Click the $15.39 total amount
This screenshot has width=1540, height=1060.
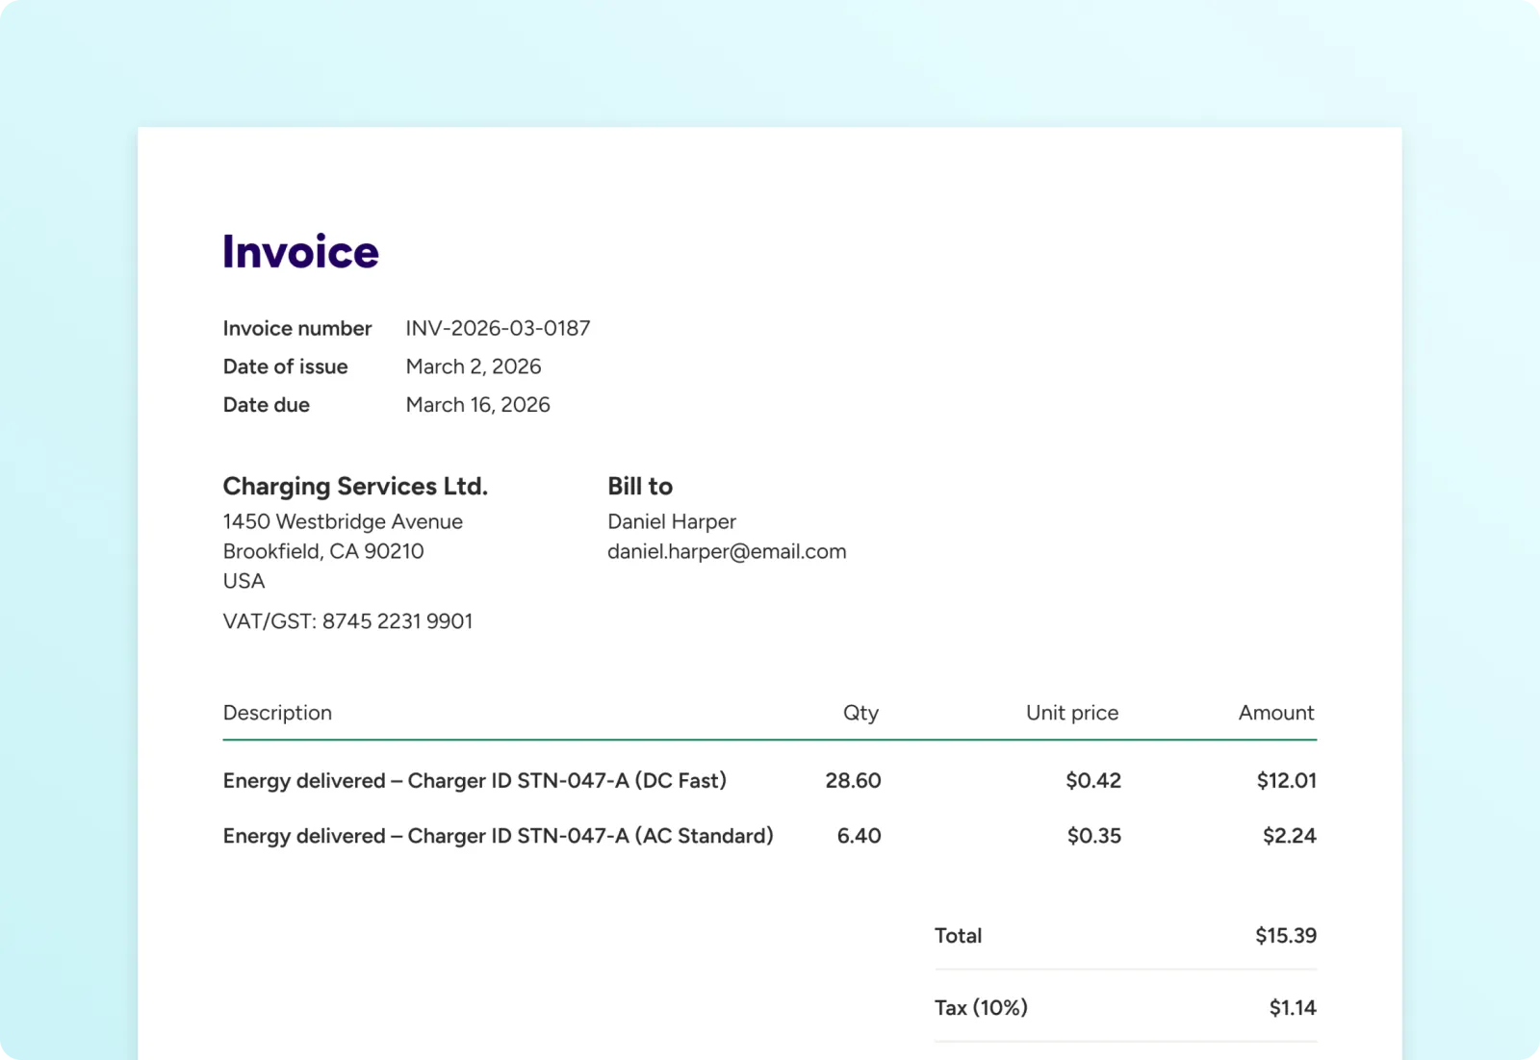coord(1285,936)
